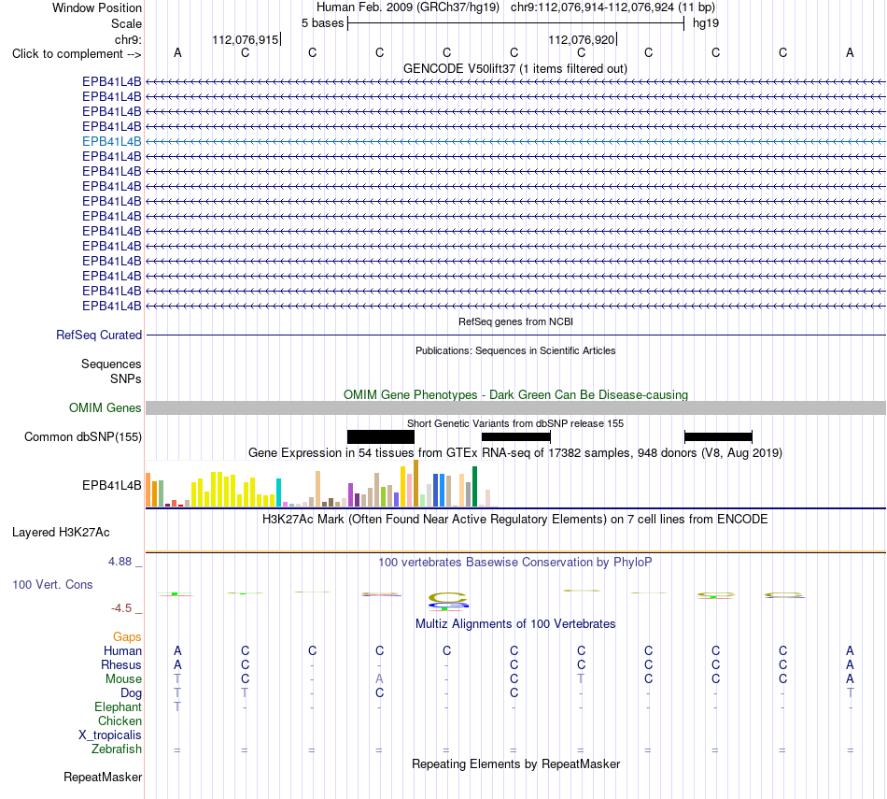Open the RepeatMasker track label
Screen dimensions: 887x799
(x=103, y=777)
